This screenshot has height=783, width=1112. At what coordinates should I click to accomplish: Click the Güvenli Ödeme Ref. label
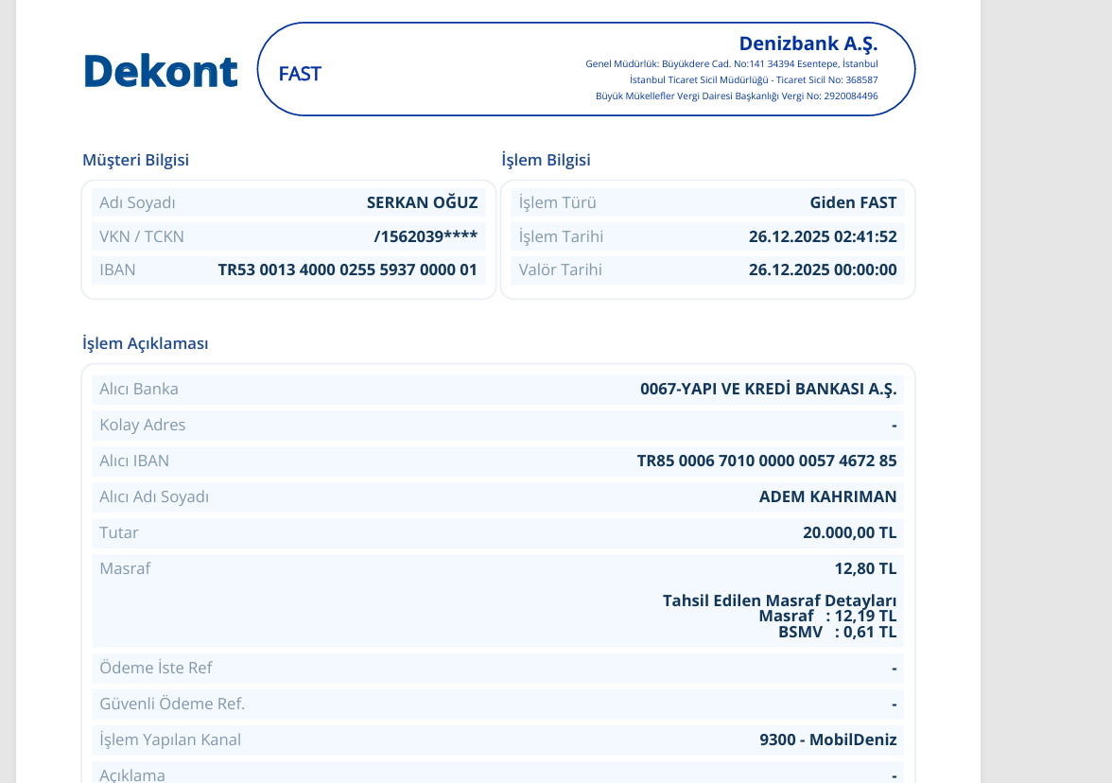[x=172, y=704]
